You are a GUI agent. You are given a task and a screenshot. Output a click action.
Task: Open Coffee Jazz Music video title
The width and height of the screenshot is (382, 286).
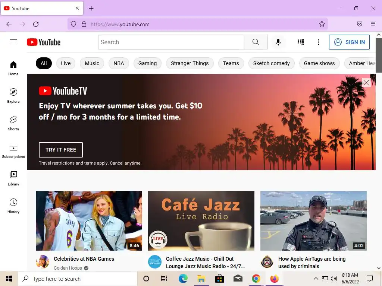click(x=206, y=263)
